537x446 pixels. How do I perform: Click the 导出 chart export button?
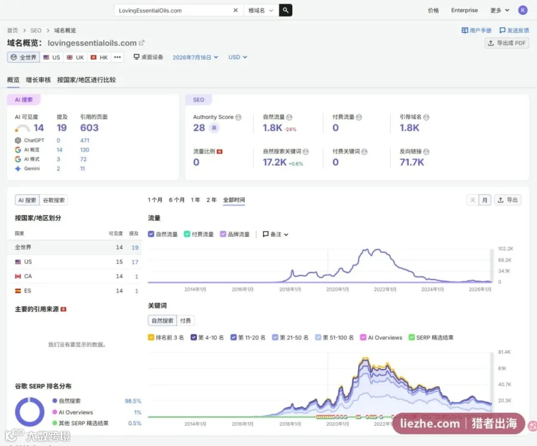pyautogui.click(x=508, y=200)
